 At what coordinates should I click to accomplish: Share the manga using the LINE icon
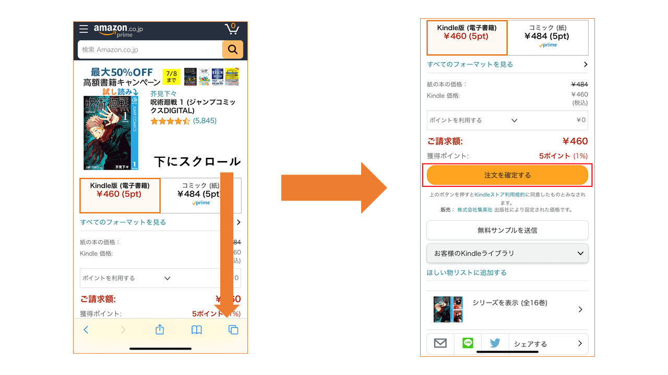(467, 343)
